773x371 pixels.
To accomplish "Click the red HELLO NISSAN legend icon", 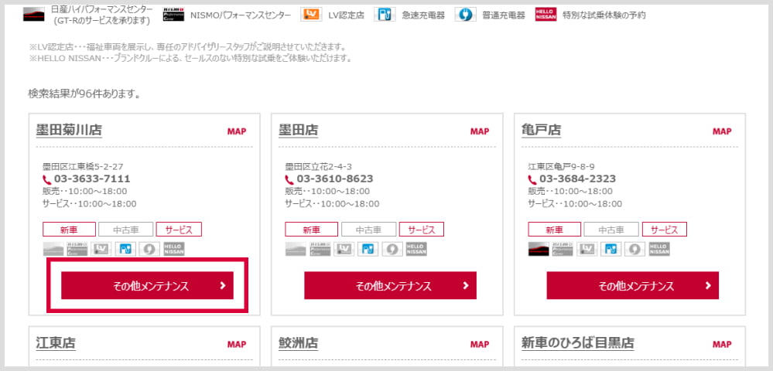I will [x=546, y=15].
